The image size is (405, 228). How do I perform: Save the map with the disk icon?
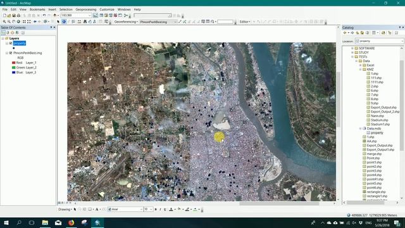pos(14,15)
